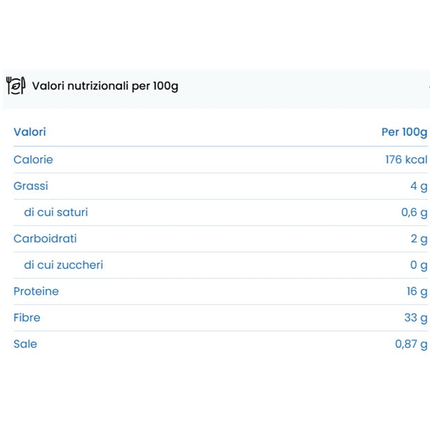Click the fork and plate nutrition icon
Screen dimensions: 430x429
pos(15,86)
